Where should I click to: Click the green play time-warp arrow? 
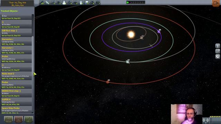(x=128, y=2)
